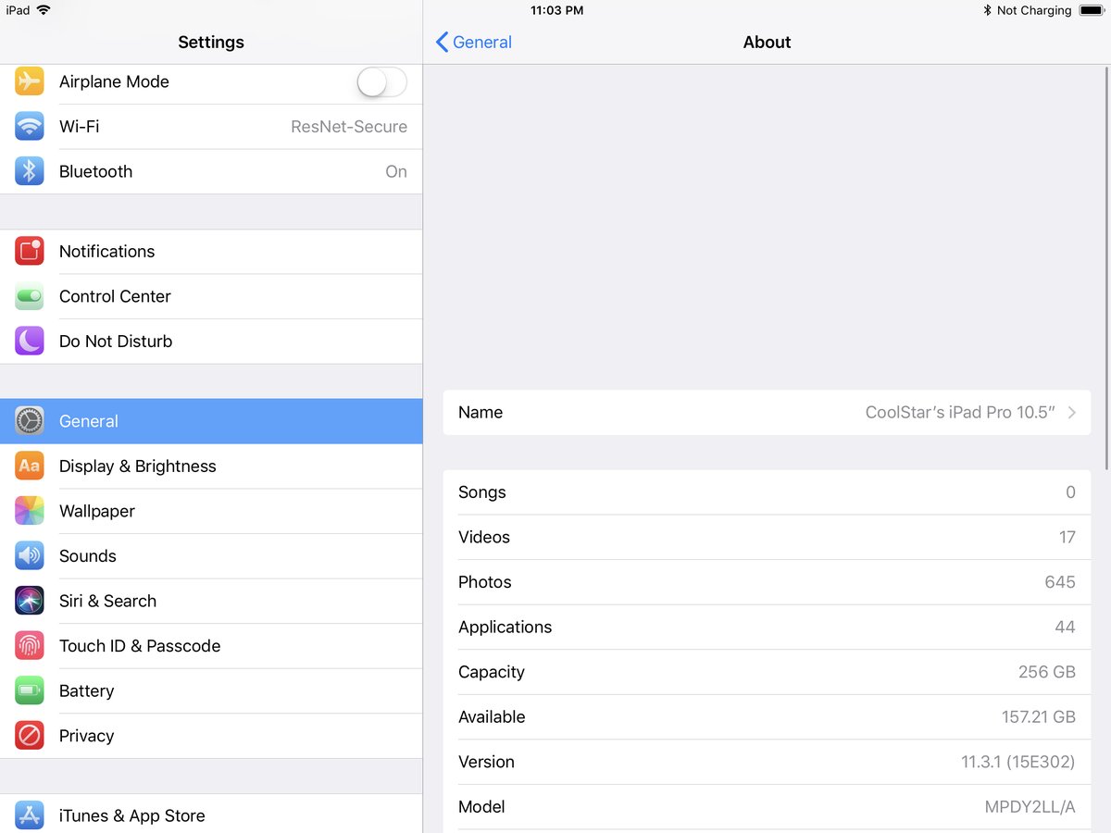Open the Privacy settings row
Image resolution: width=1111 pixels, height=833 pixels.
coord(86,736)
